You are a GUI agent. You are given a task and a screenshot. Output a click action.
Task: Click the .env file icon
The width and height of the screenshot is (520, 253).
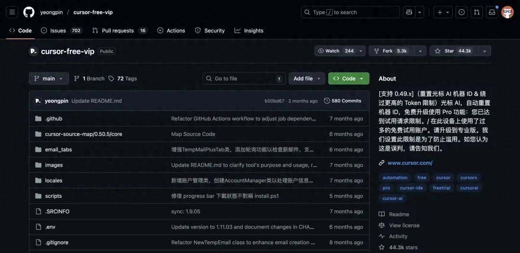[x=39, y=227]
